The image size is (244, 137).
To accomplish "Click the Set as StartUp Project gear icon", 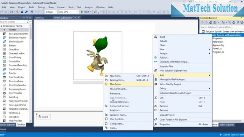I will click(x=156, y=84).
